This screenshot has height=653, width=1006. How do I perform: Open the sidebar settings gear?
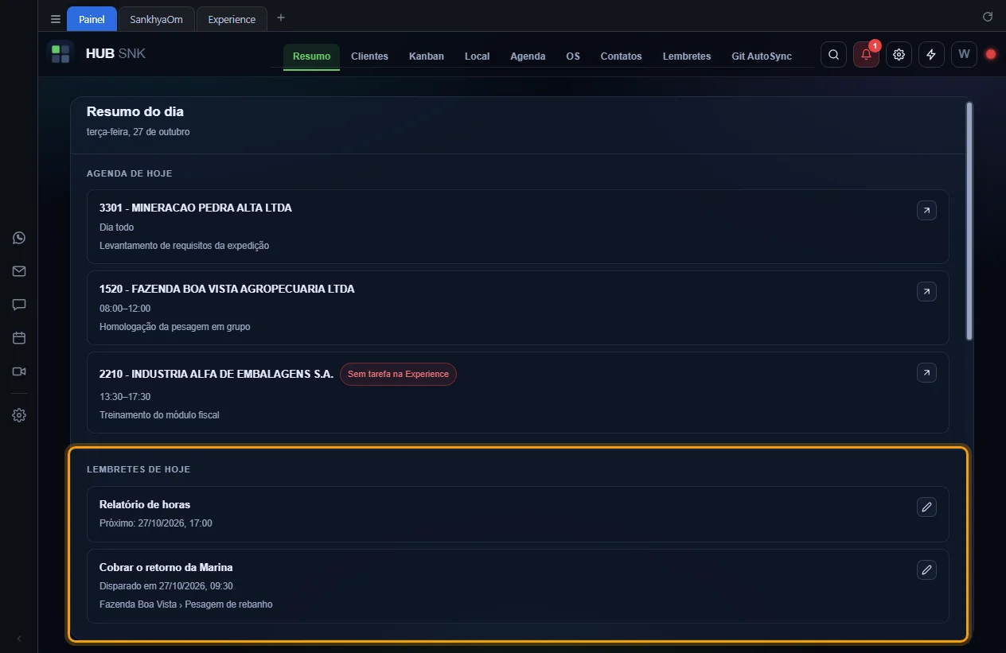click(19, 415)
